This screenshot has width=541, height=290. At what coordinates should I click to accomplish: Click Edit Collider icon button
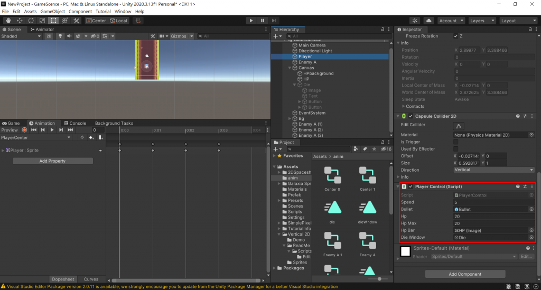459,126
